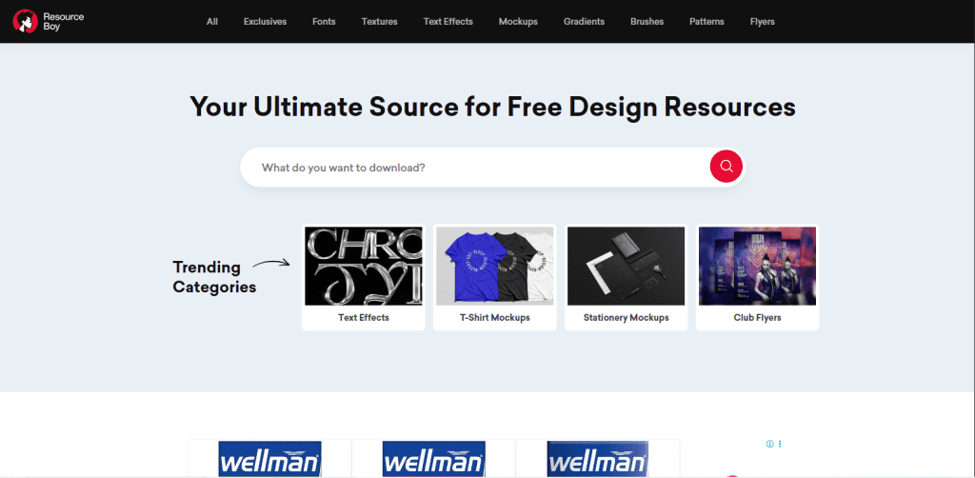The image size is (975, 478).
Task: Open the Text Effects trending chrome thumbnail
Action: 364,266
